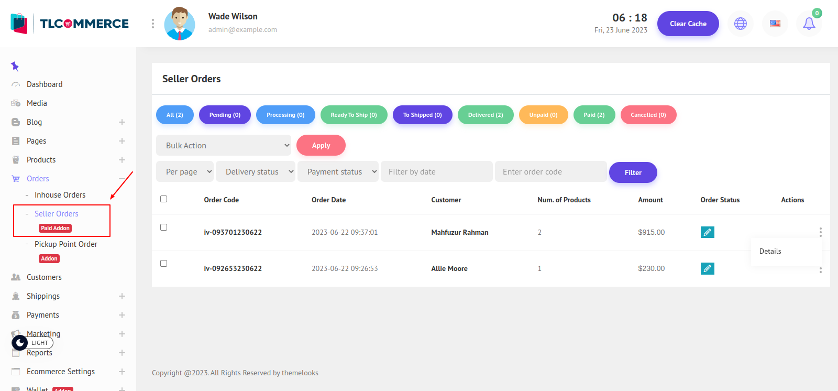This screenshot has height=391, width=838.
Task: Click the pin icon in sidebar
Action: tap(15, 66)
